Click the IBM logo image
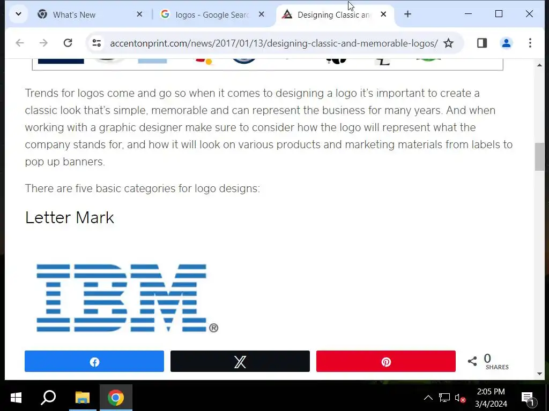549x411 pixels. point(128,298)
